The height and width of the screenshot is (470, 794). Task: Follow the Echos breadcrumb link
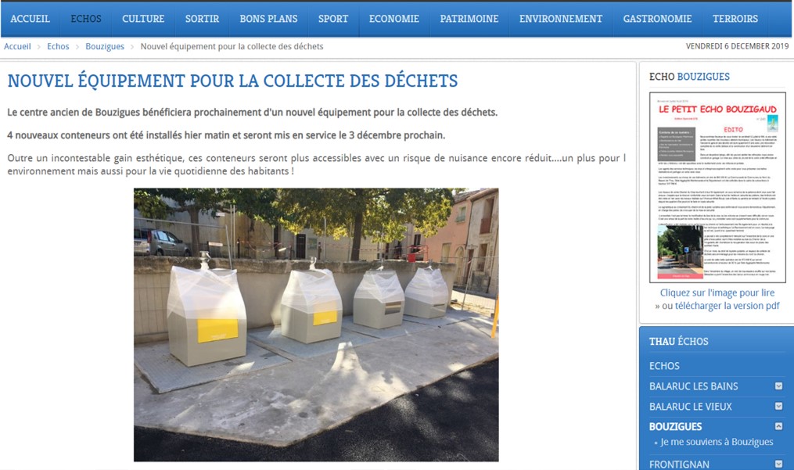coord(58,47)
